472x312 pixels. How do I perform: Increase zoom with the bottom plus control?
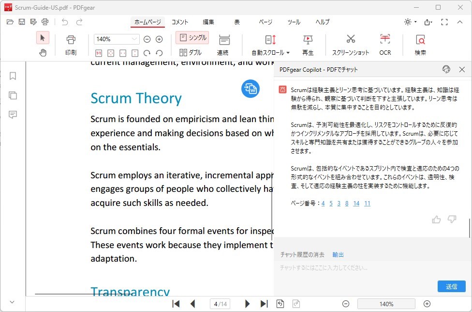[x=427, y=304]
